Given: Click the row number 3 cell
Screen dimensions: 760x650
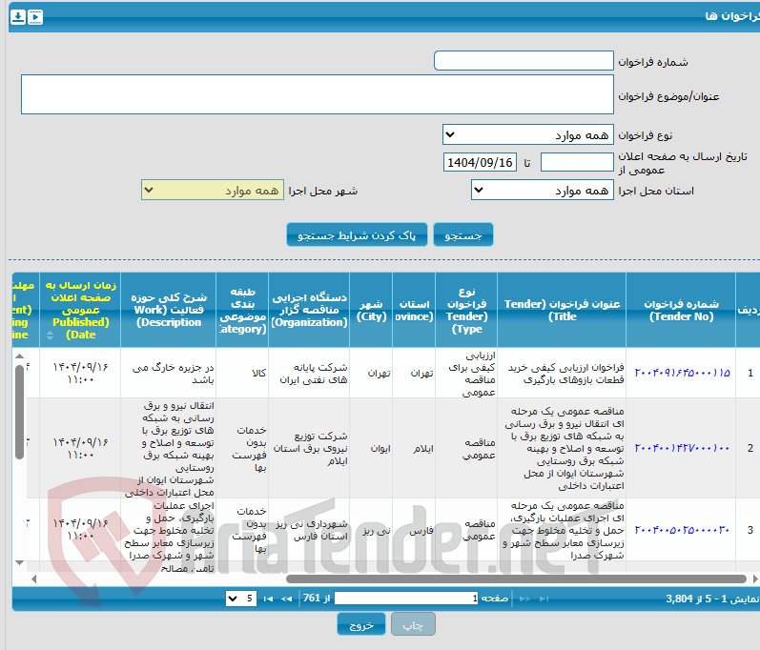Looking at the screenshot, I should (750, 530).
